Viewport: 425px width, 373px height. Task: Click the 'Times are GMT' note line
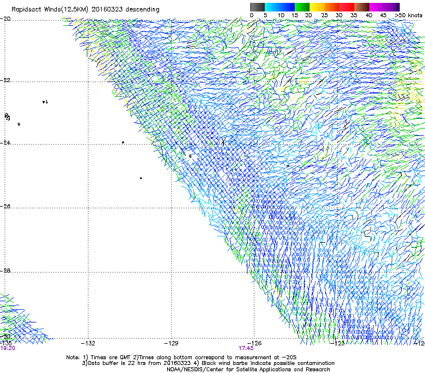pyautogui.click(x=181, y=358)
